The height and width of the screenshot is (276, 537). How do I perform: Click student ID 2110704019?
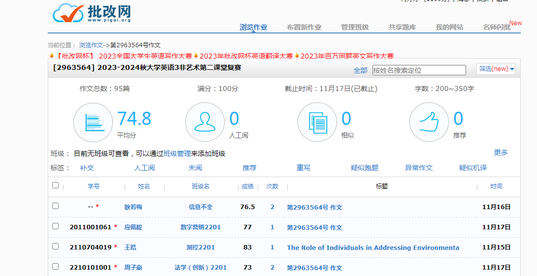[x=91, y=247]
